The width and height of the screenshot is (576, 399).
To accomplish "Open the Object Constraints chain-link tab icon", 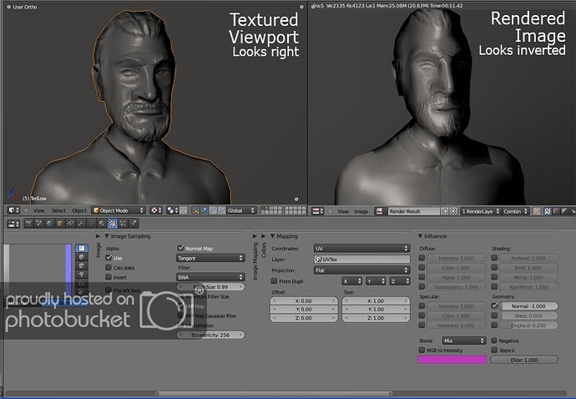I will point(70,224).
